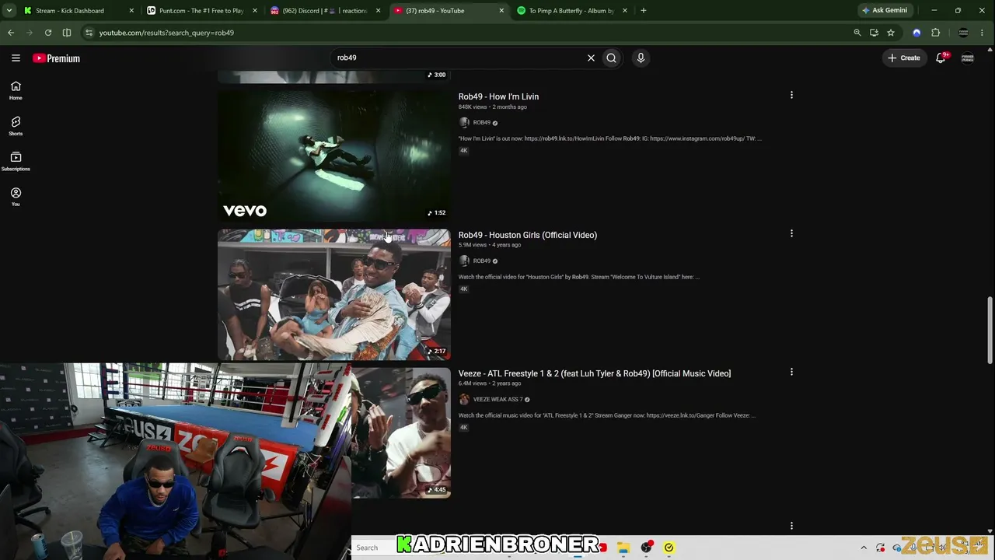Screen dimensions: 995x560
Task: Close the Kick Dashboard tab
Action: [131, 11]
